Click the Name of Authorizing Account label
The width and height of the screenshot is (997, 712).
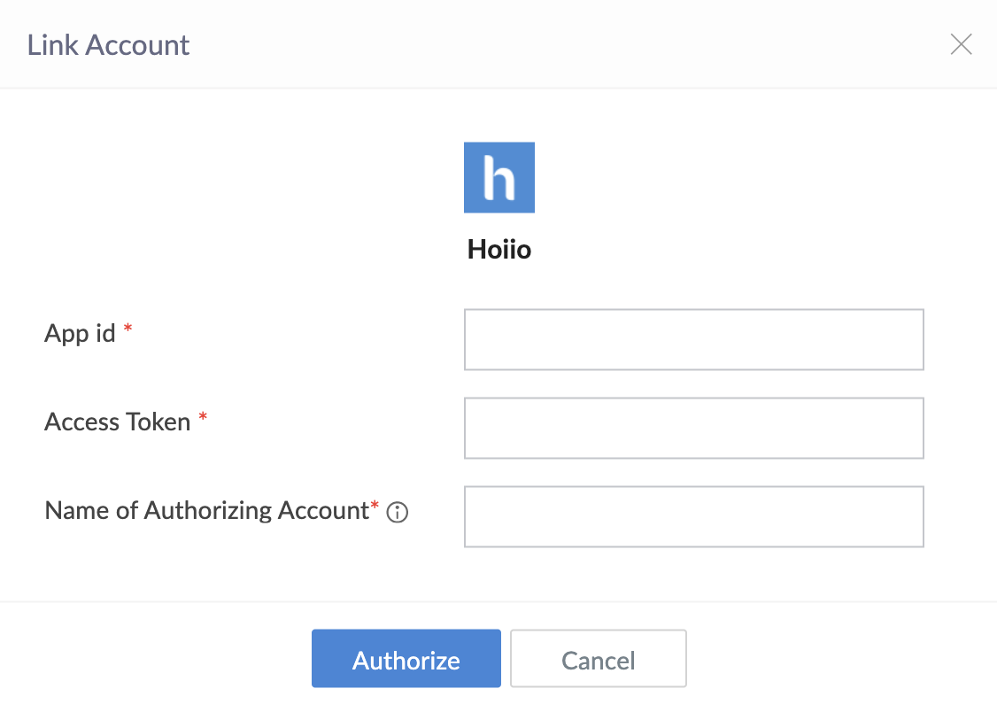coord(206,511)
